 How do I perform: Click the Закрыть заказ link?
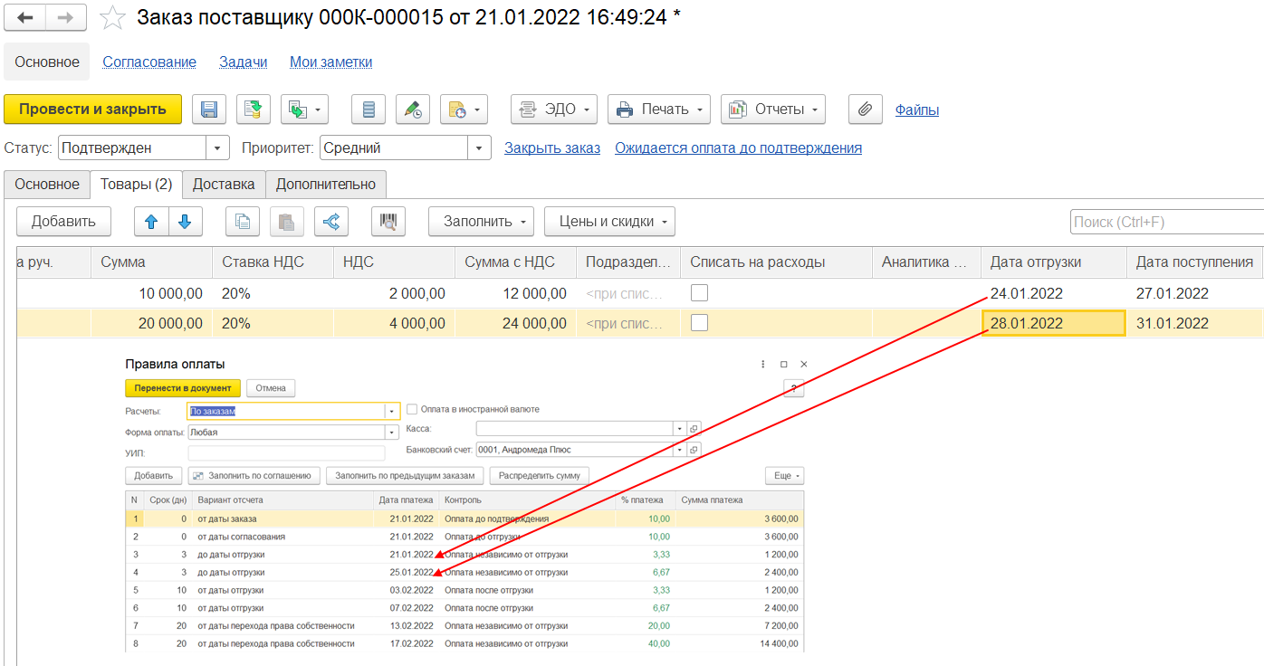tap(552, 148)
